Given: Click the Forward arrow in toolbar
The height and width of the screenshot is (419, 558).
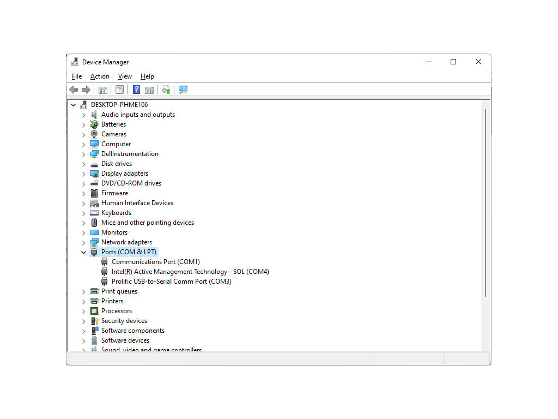Looking at the screenshot, I should [x=86, y=90].
